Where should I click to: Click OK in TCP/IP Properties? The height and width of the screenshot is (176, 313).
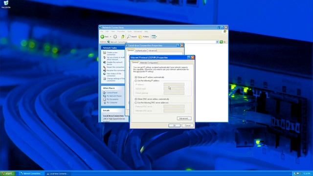tap(174, 126)
